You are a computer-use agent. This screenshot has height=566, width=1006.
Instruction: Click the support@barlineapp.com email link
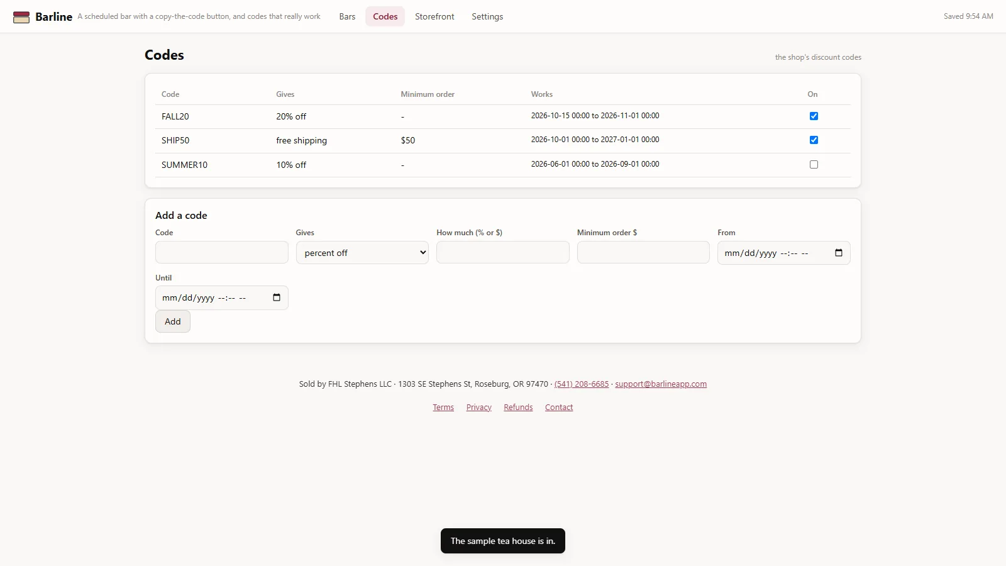(661, 384)
